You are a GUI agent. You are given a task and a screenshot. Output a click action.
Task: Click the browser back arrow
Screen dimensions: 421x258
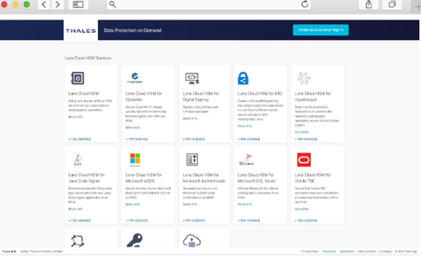[x=44, y=5]
